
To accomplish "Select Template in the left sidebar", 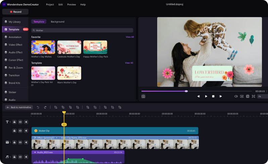I will (15, 30).
